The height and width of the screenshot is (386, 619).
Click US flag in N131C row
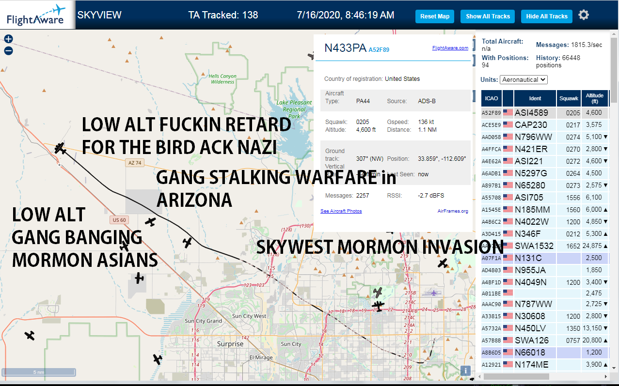pos(508,258)
